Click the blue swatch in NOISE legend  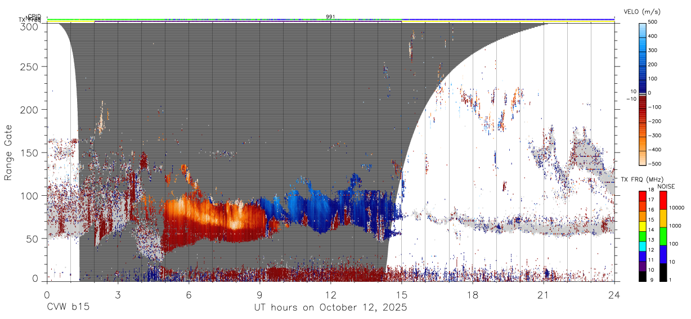point(663,254)
